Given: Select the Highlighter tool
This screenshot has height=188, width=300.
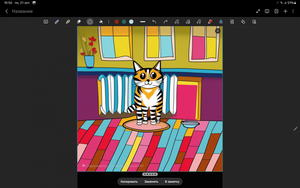Looking at the screenshot, I should (x=68, y=22).
